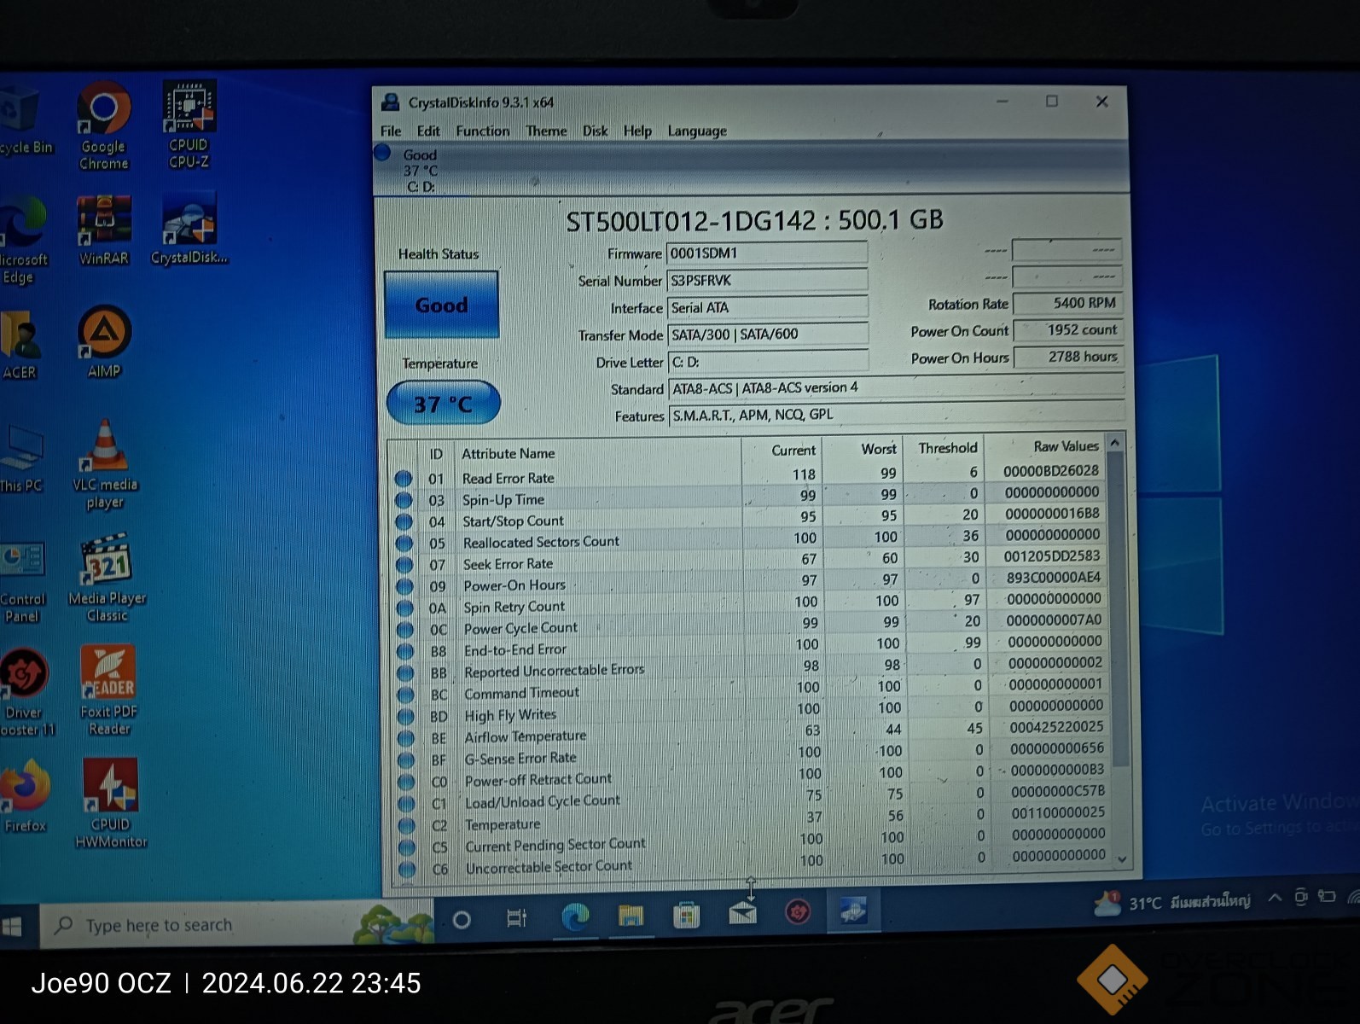Show hidden system tray icons chevron
Image resolution: width=1360 pixels, height=1024 pixels.
[1275, 898]
